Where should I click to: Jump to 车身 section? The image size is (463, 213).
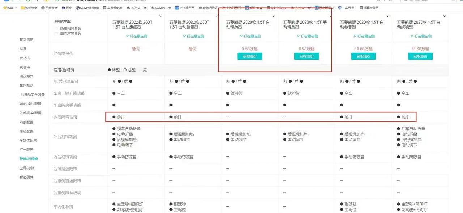point(23,49)
